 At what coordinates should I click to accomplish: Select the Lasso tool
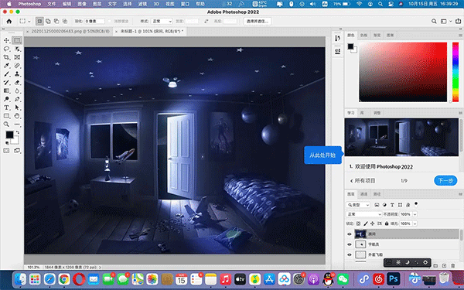6,49
